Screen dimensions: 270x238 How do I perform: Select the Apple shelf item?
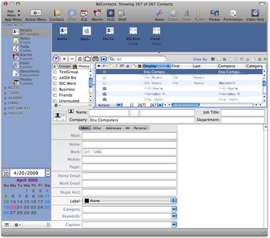point(87,34)
